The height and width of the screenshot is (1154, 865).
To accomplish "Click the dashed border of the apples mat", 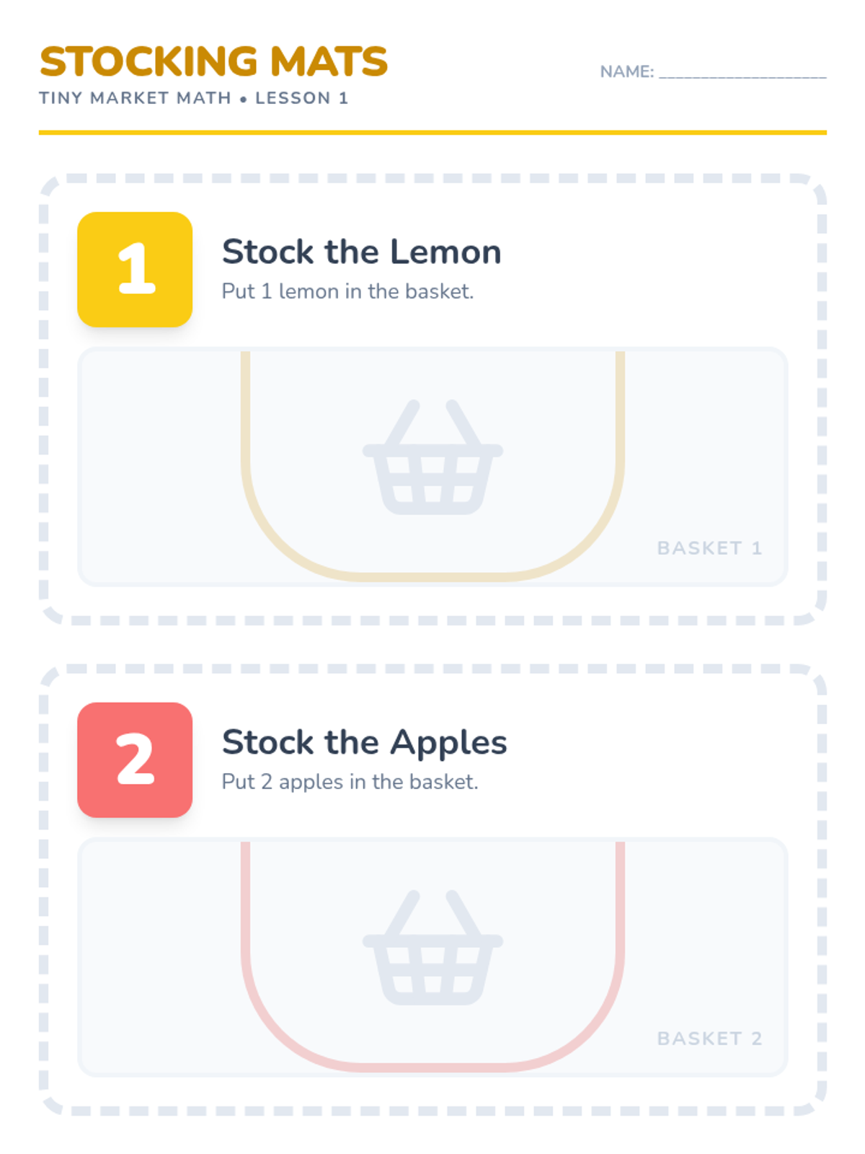I will (432, 669).
